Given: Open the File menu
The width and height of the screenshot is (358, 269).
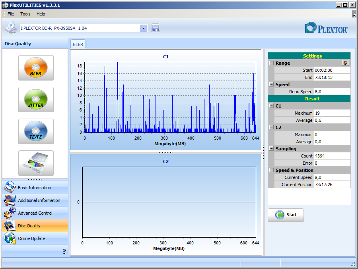Looking at the screenshot, I should coord(11,14).
